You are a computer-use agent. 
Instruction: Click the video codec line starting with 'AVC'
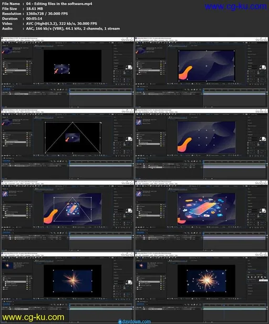tap(61, 24)
